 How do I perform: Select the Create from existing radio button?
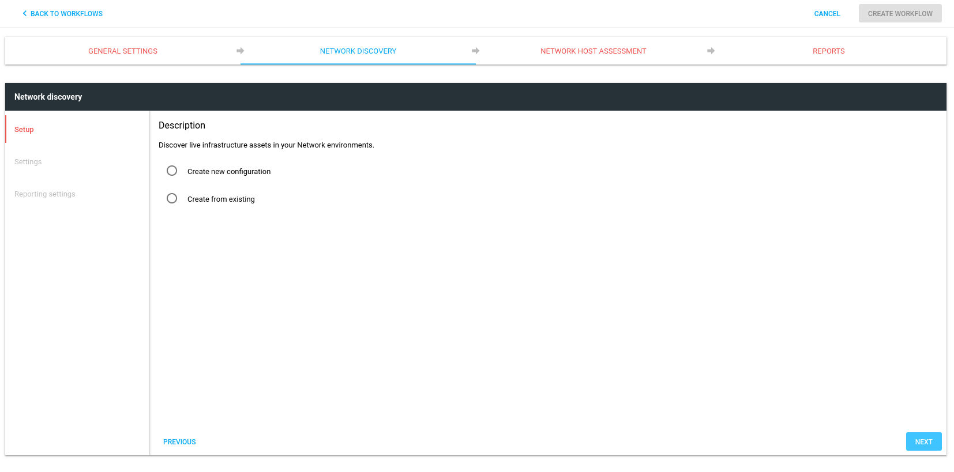click(172, 198)
